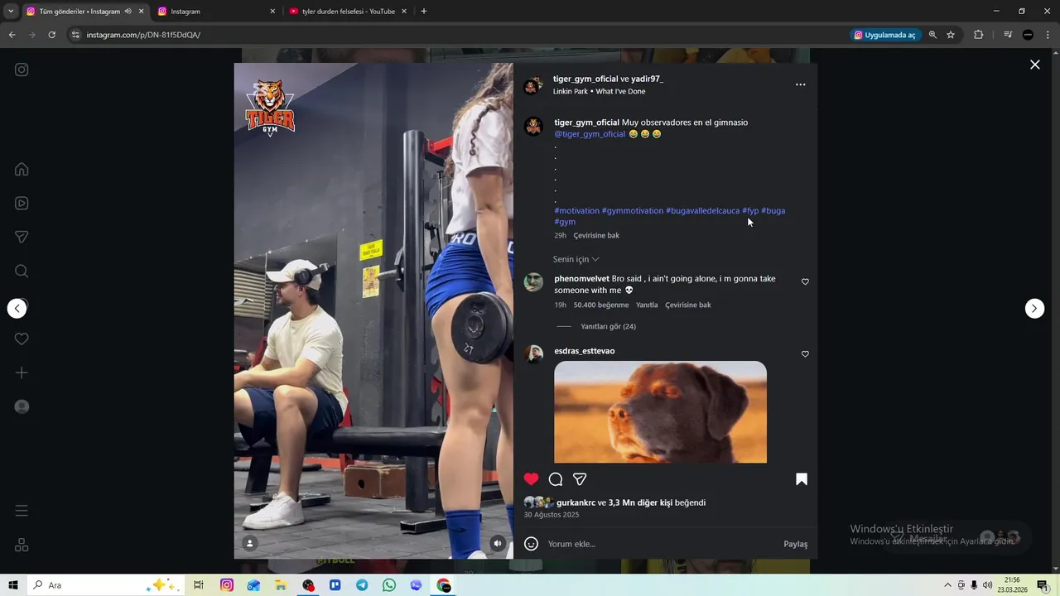The height and width of the screenshot is (596, 1060).
Task: Click the add comment input field
Action: [x=661, y=544]
